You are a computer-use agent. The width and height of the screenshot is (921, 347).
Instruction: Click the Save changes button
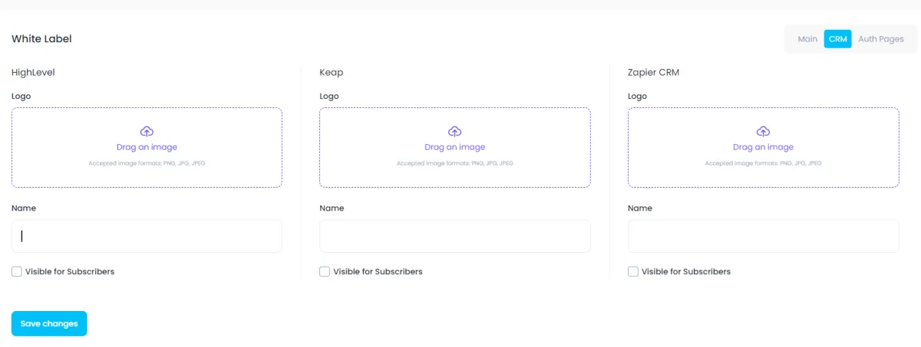pyautogui.click(x=49, y=323)
